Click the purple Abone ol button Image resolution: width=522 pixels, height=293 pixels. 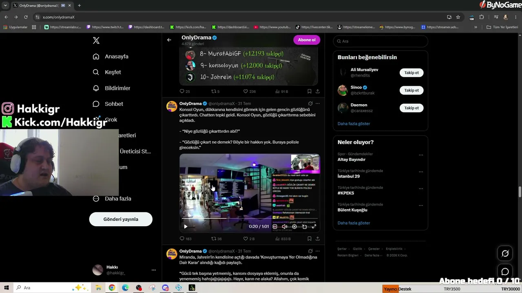(x=307, y=40)
